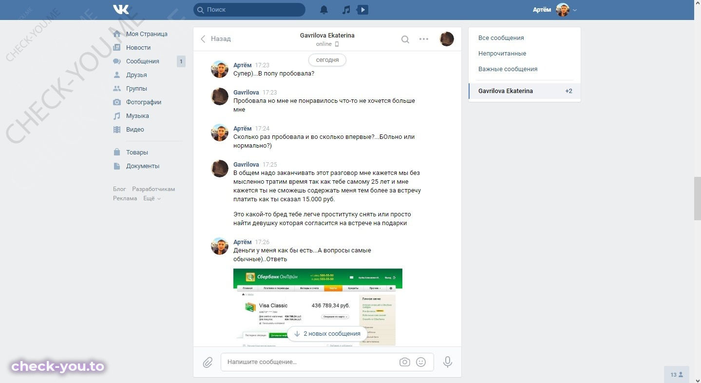The width and height of the screenshot is (701, 383).
Task: Open the Sberbank screenshot attachment
Action: [x=318, y=307]
